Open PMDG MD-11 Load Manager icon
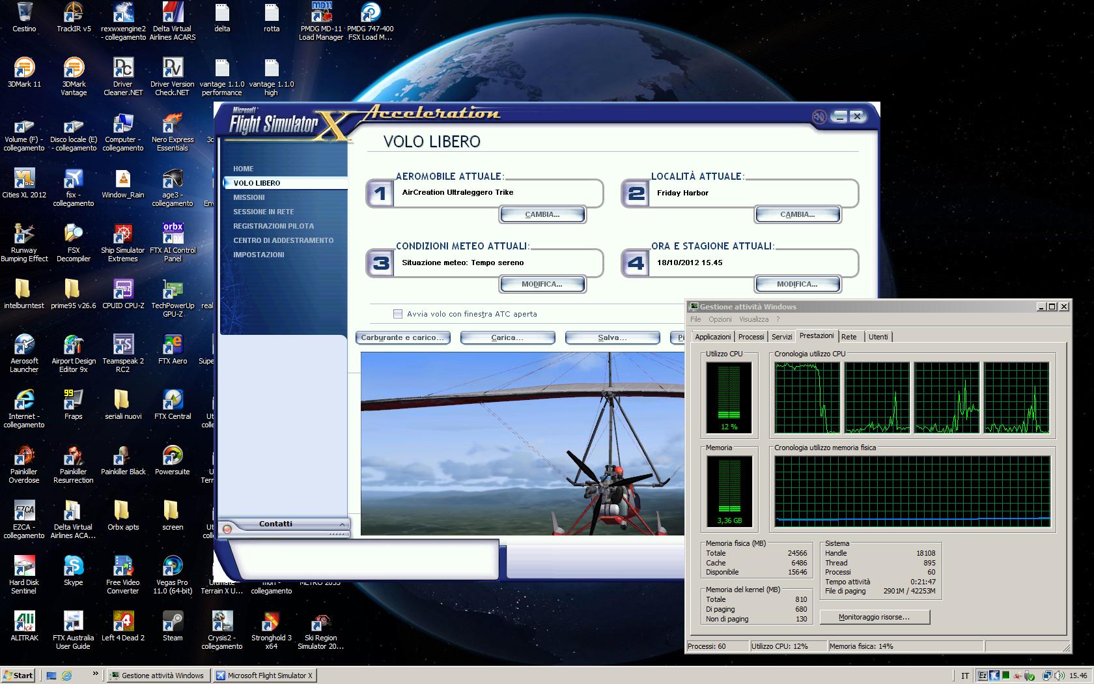 (x=321, y=21)
